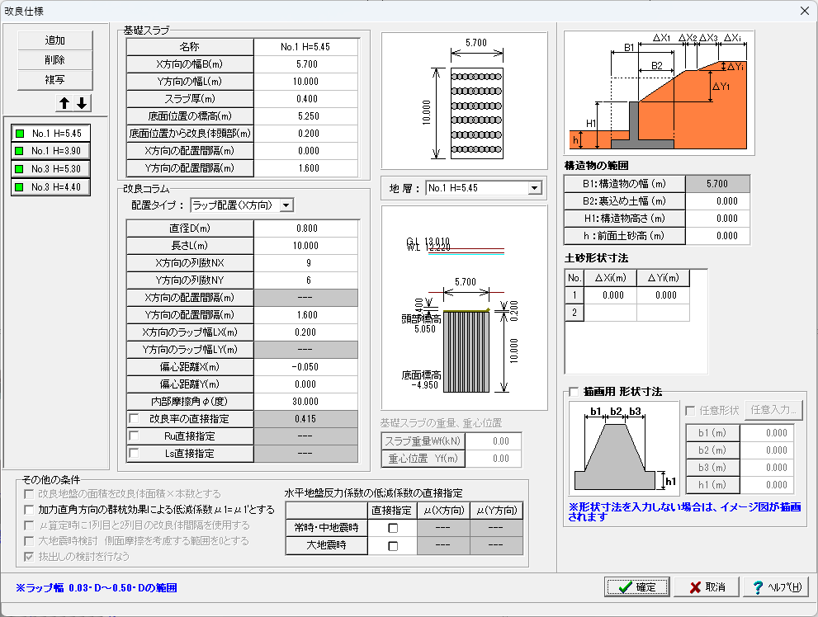This screenshot has width=818, height=617.
Task: Open help with ヘルプ(H) button
Action: coord(775,586)
